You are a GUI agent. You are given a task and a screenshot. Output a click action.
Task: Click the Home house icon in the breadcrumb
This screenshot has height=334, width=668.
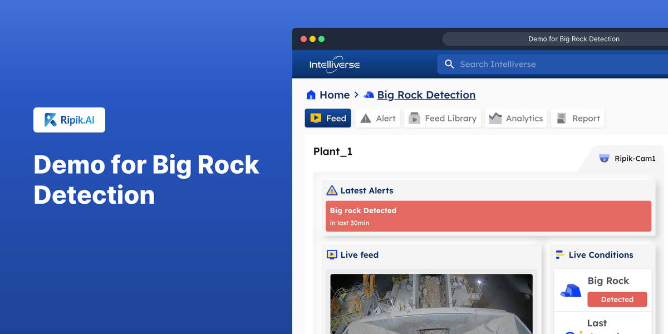[x=311, y=95]
